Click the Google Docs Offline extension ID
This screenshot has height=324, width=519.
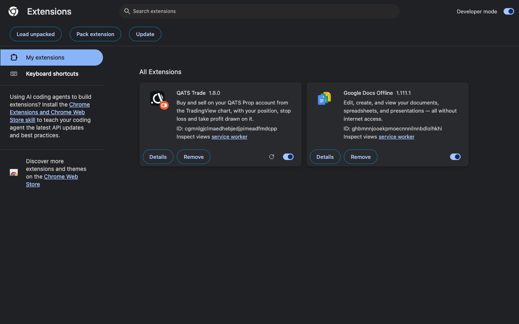[393, 129]
